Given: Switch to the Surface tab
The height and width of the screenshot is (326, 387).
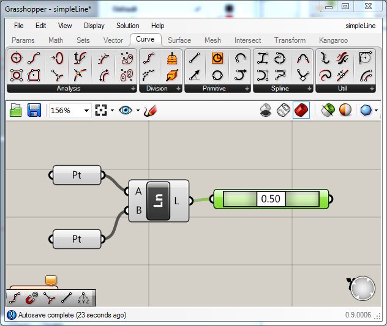Looking at the screenshot, I should [x=179, y=40].
